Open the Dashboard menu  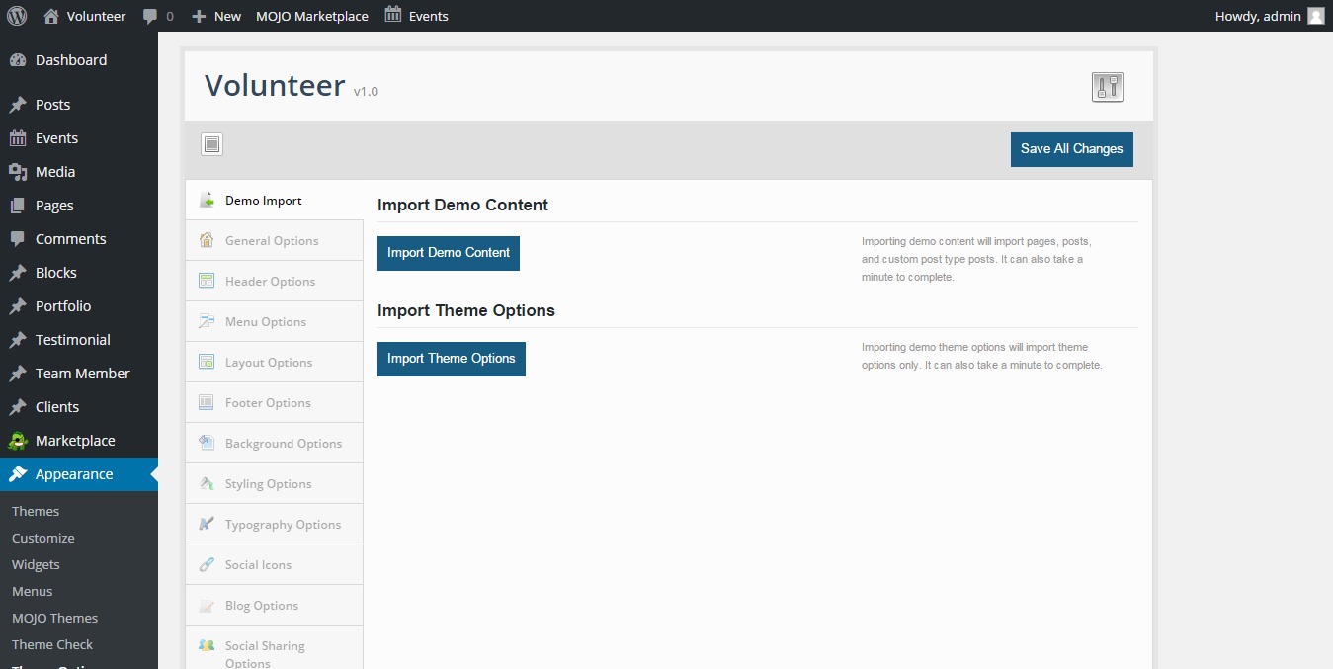(79, 60)
